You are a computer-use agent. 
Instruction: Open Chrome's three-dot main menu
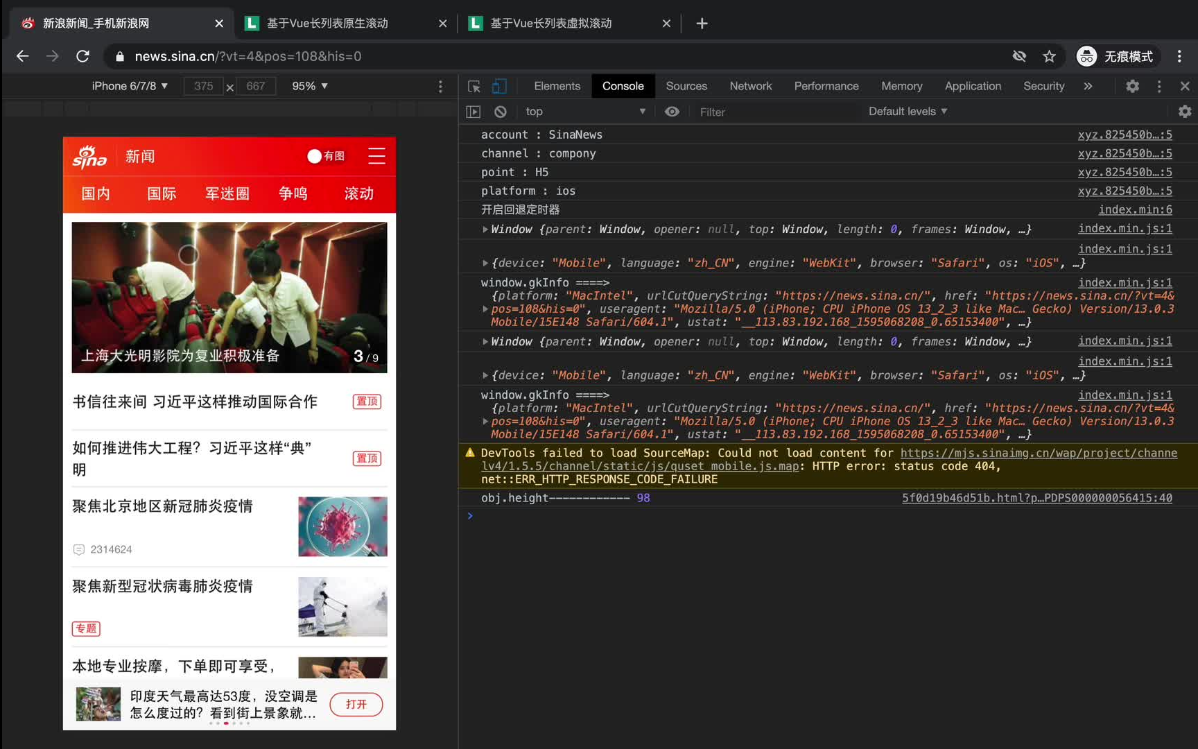pyautogui.click(x=1179, y=56)
